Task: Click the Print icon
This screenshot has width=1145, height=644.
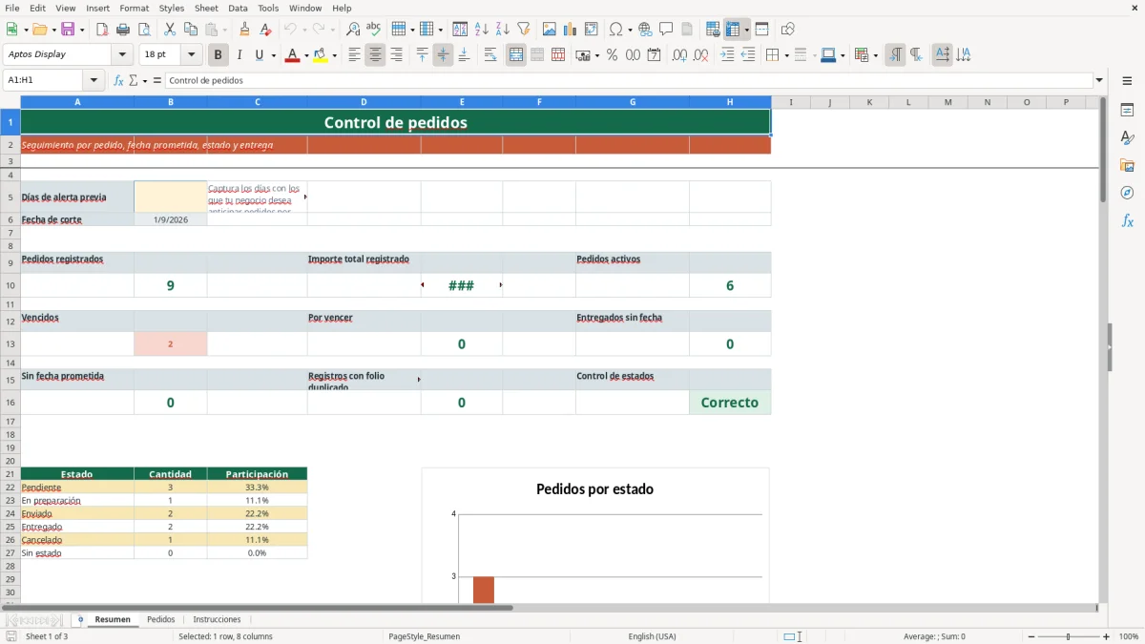Action: 123,30
